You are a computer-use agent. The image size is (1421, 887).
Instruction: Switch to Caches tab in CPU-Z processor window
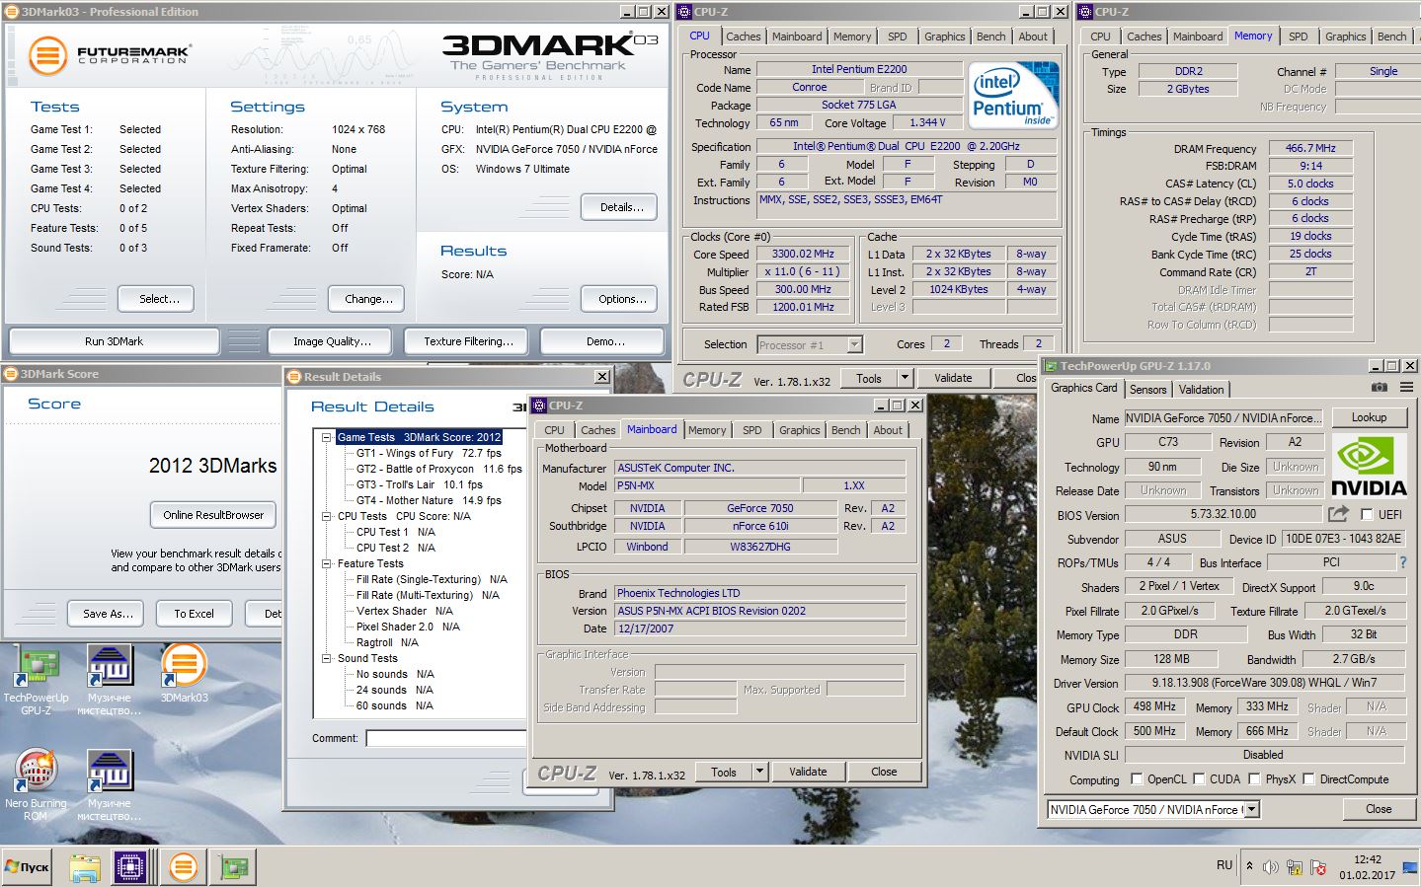click(x=744, y=37)
